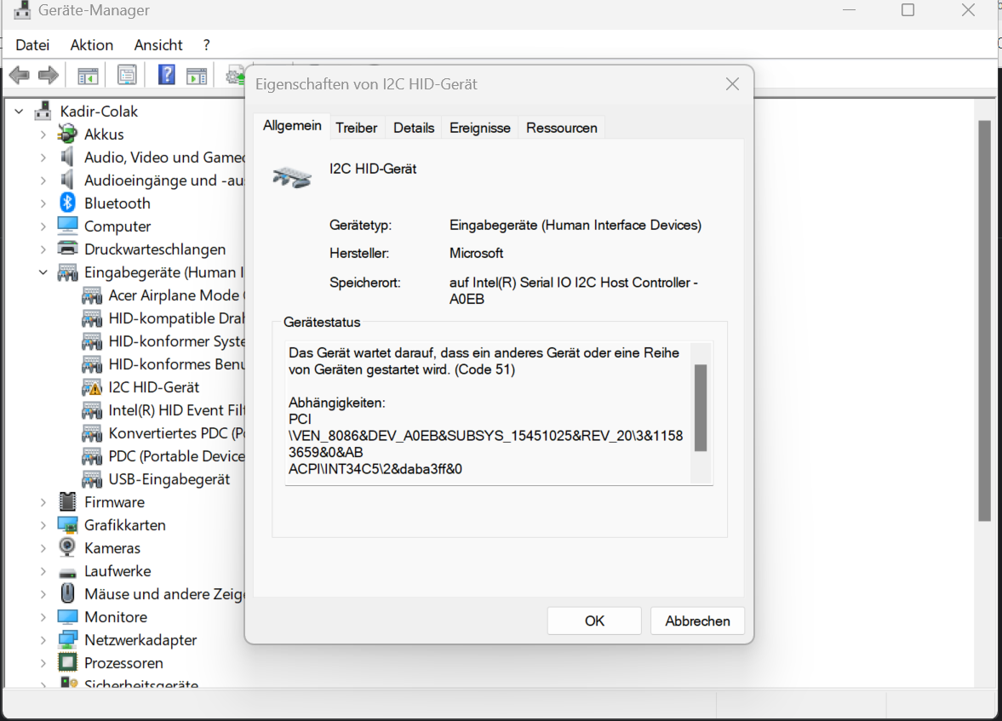Expand the Netzwerkadapter category
The height and width of the screenshot is (721, 1002).
pyautogui.click(x=43, y=640)
